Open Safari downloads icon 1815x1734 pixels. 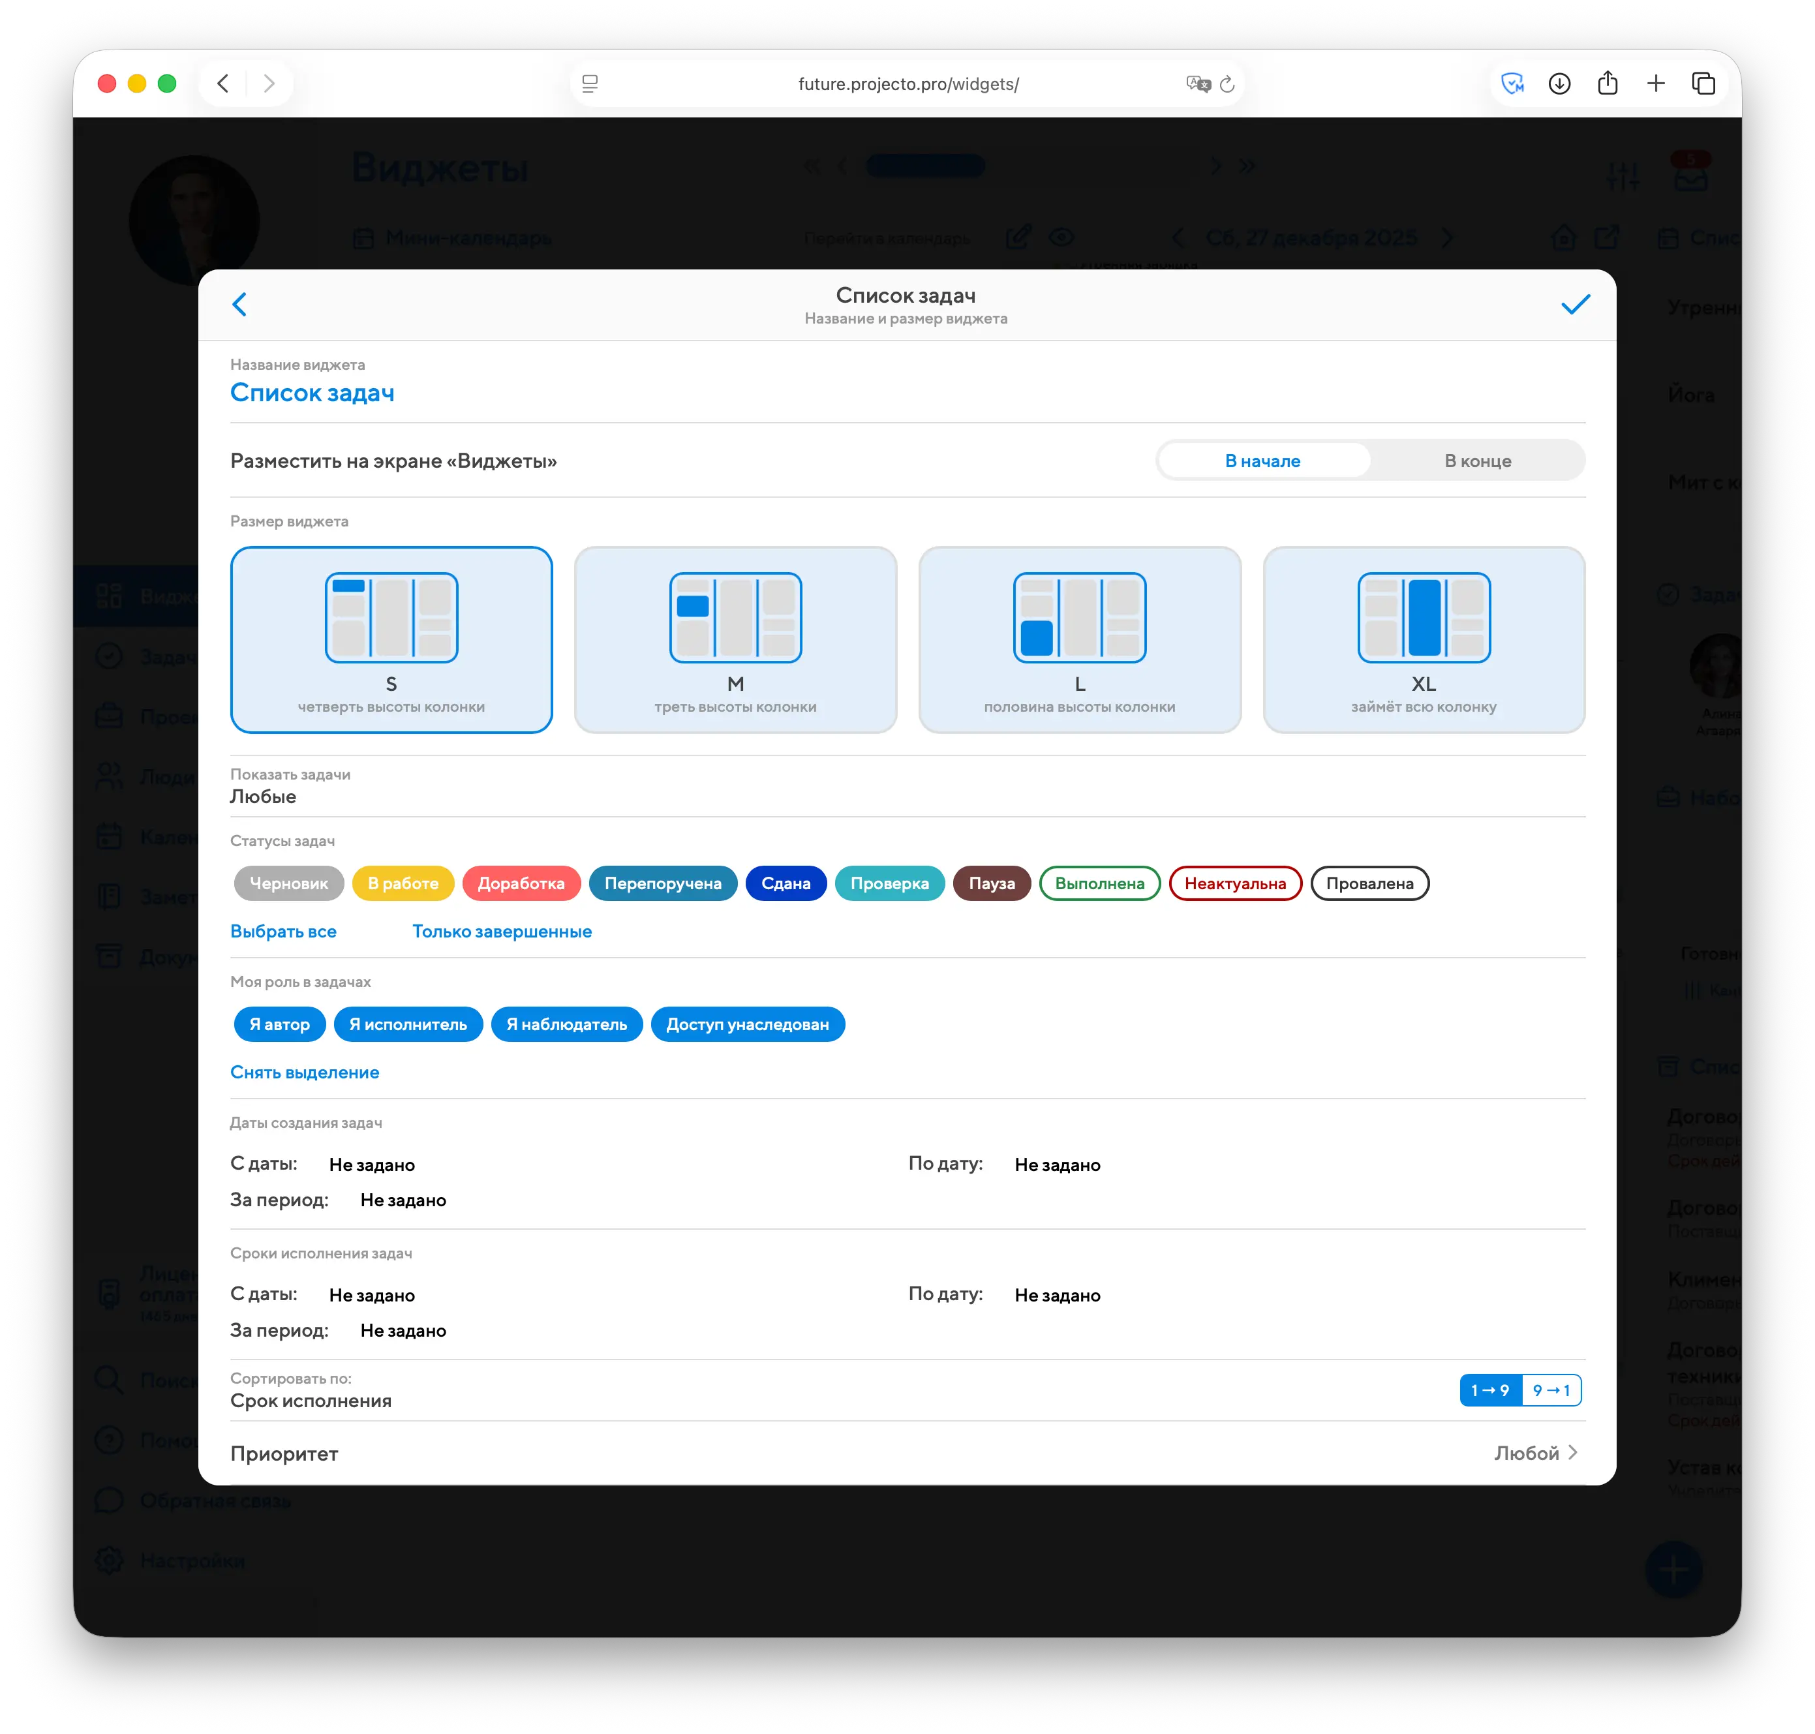[x=1560, y=84]
